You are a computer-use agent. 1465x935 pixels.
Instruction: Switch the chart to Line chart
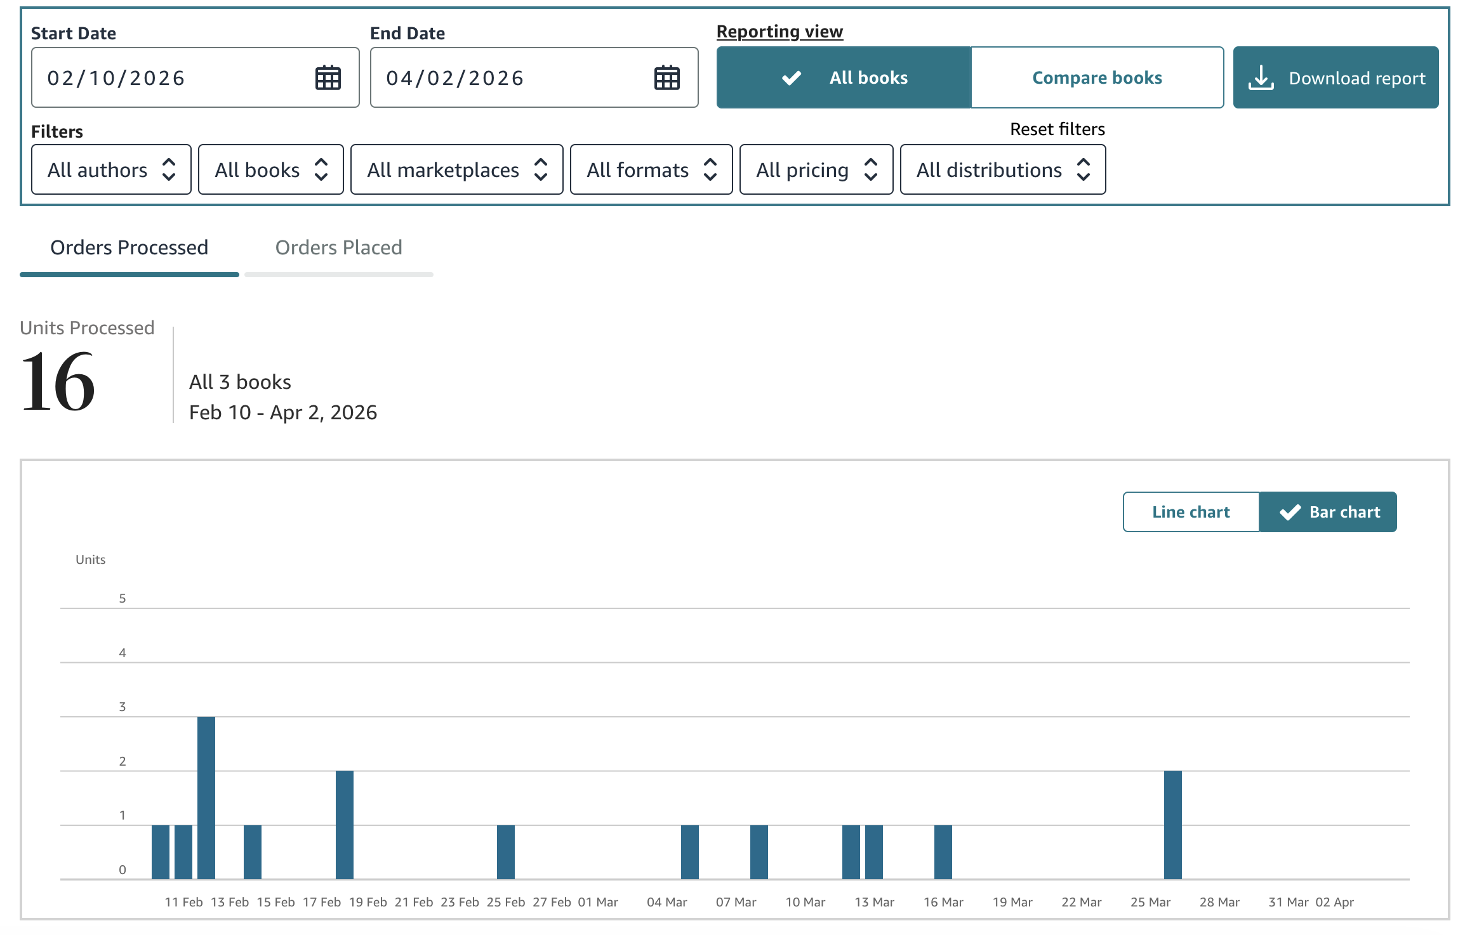[x=1191, y=512]
